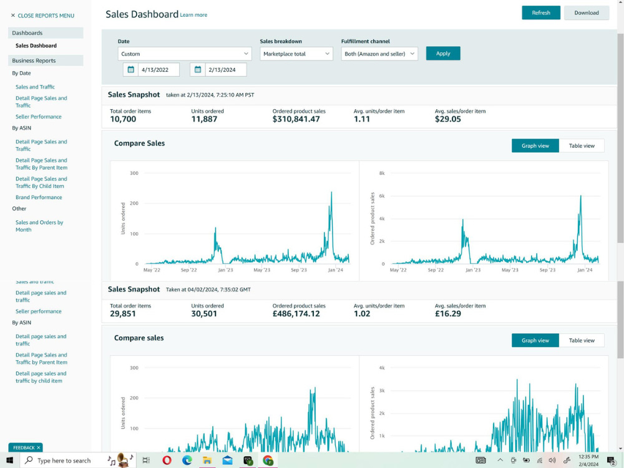This screenshot has width=624, height=468.
Task: Open File Explorer from the taskbar
Action: coord(207,460)
